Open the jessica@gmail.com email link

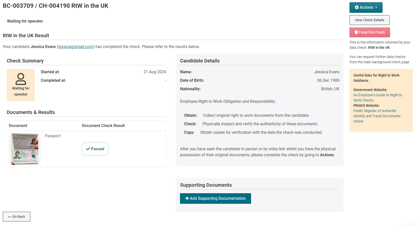pyautogui.click(x=75, y=47)
